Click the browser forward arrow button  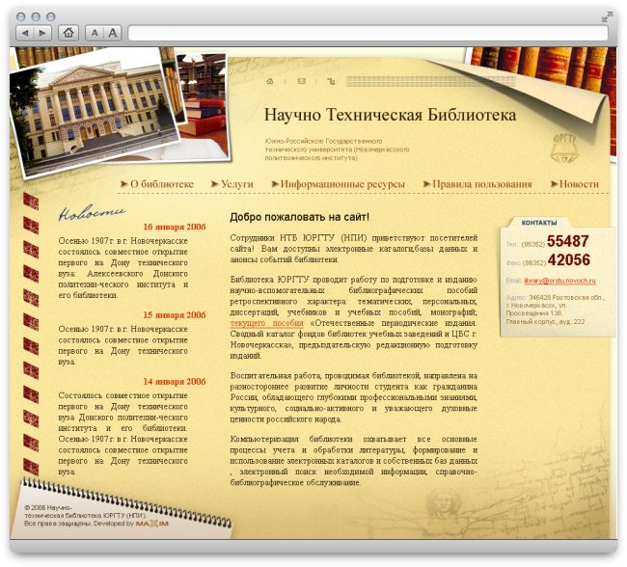click(42, 33)
